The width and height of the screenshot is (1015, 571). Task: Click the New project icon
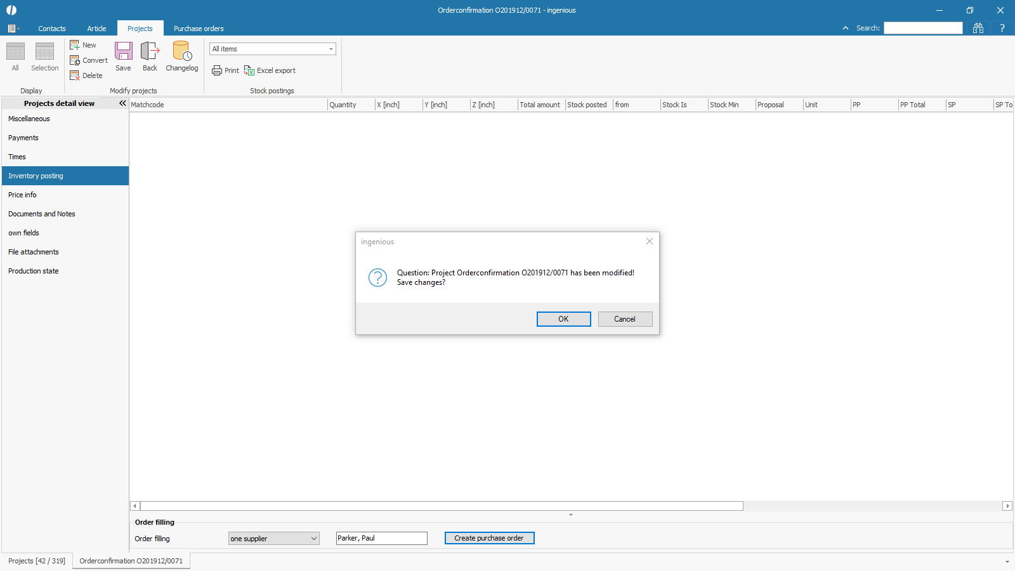75,45
